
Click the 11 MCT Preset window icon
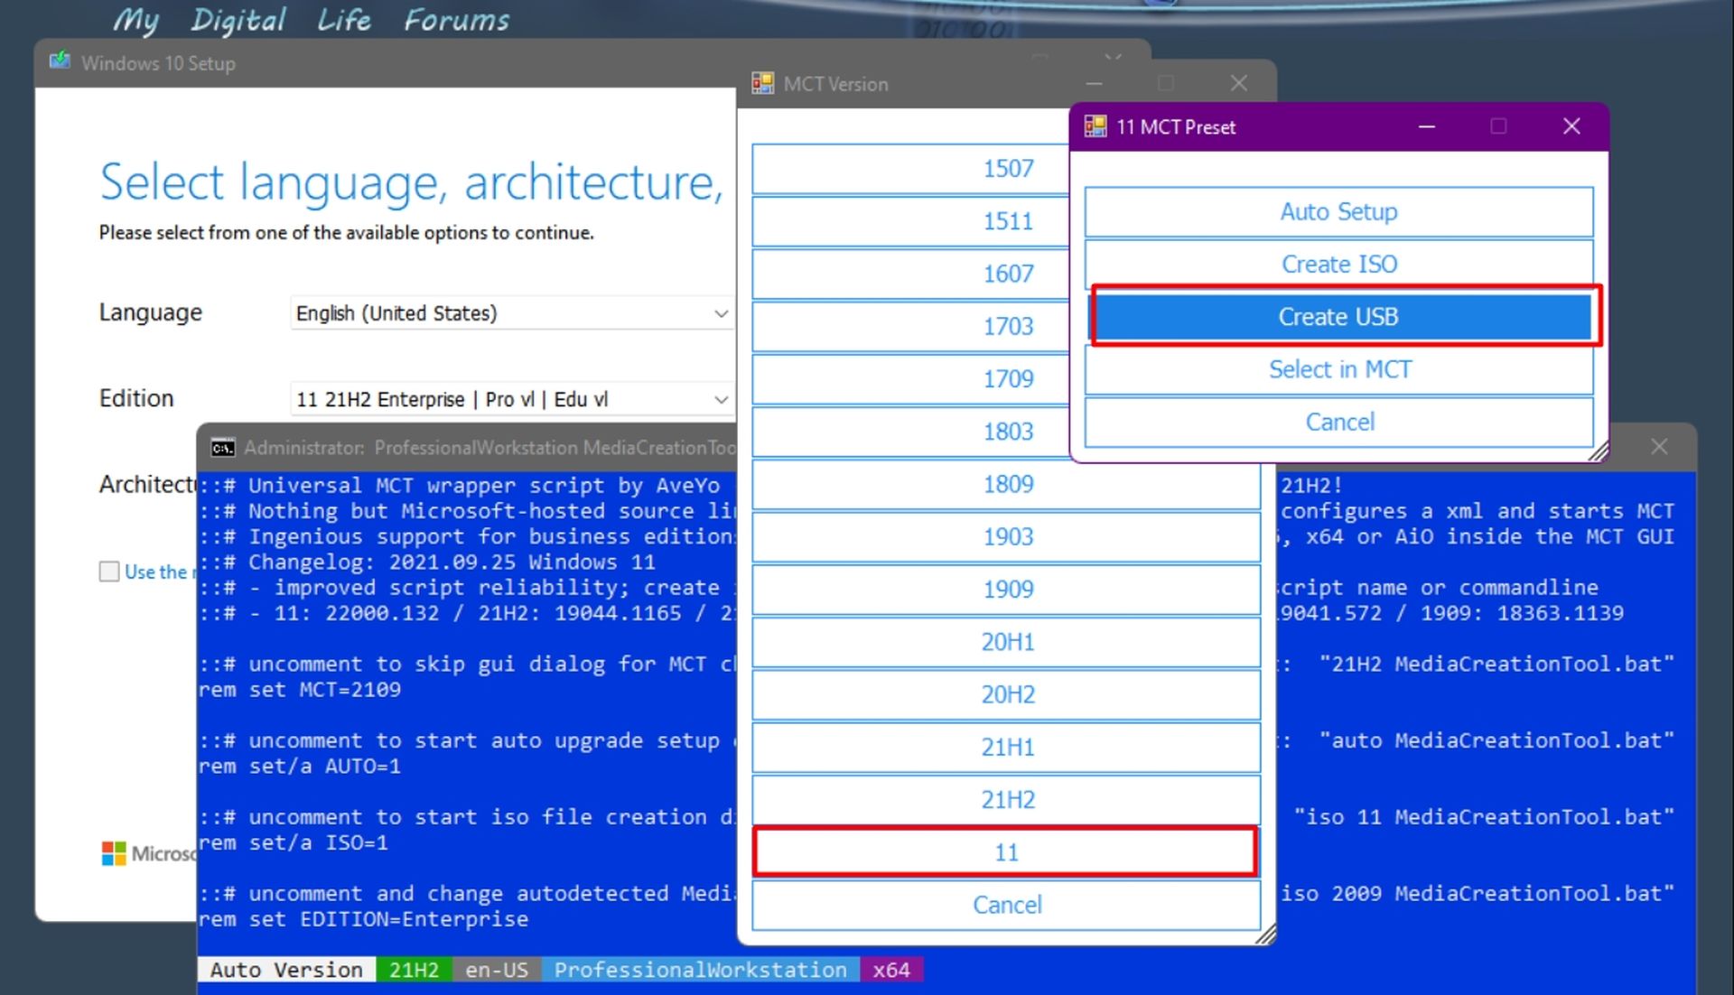coord(1097,126)
